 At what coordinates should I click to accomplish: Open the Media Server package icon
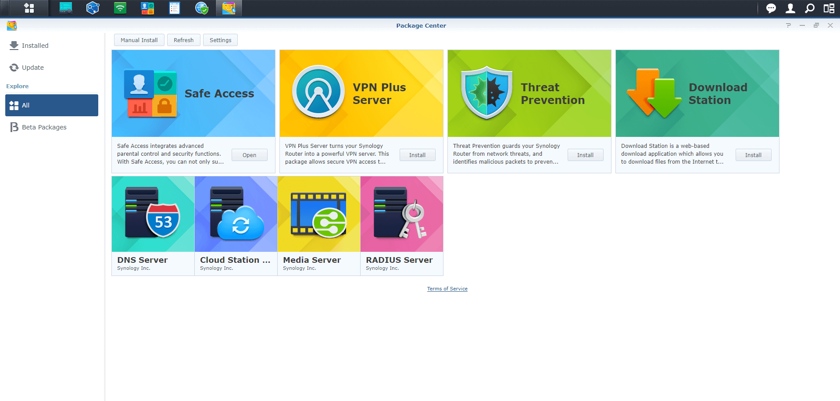tap(319, 215)
